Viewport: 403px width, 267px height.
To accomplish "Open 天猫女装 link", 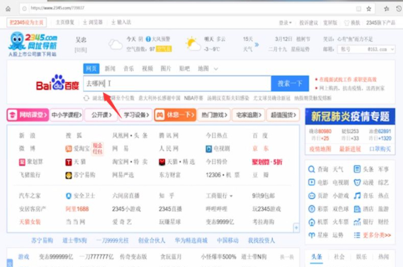I will coord(30,221).
